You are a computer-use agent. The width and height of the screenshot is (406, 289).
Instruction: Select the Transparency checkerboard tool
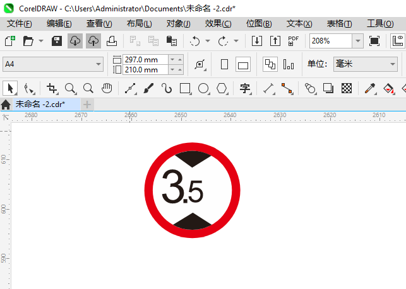[x=347, y=88]
